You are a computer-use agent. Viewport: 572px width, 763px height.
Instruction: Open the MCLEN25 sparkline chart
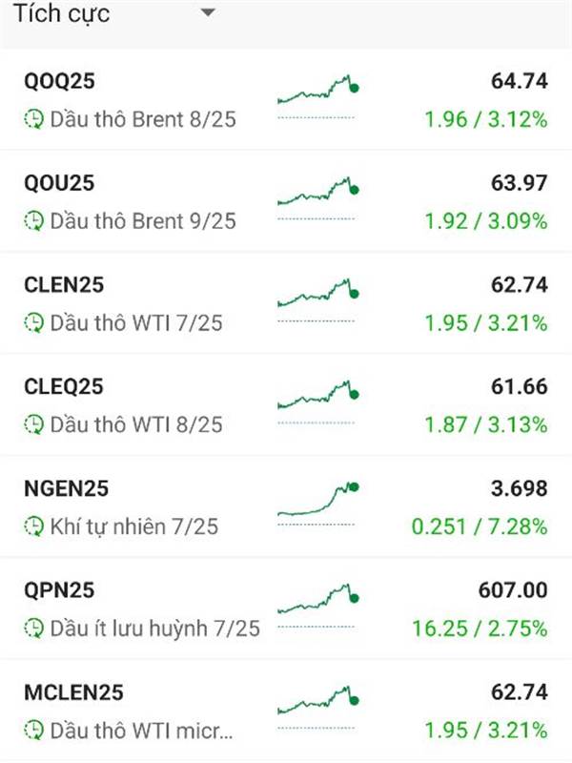(x=318, y=707)
